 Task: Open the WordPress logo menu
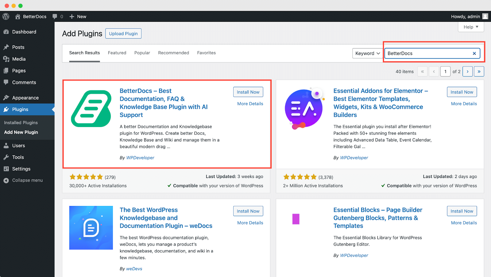[x=6, y=16]
